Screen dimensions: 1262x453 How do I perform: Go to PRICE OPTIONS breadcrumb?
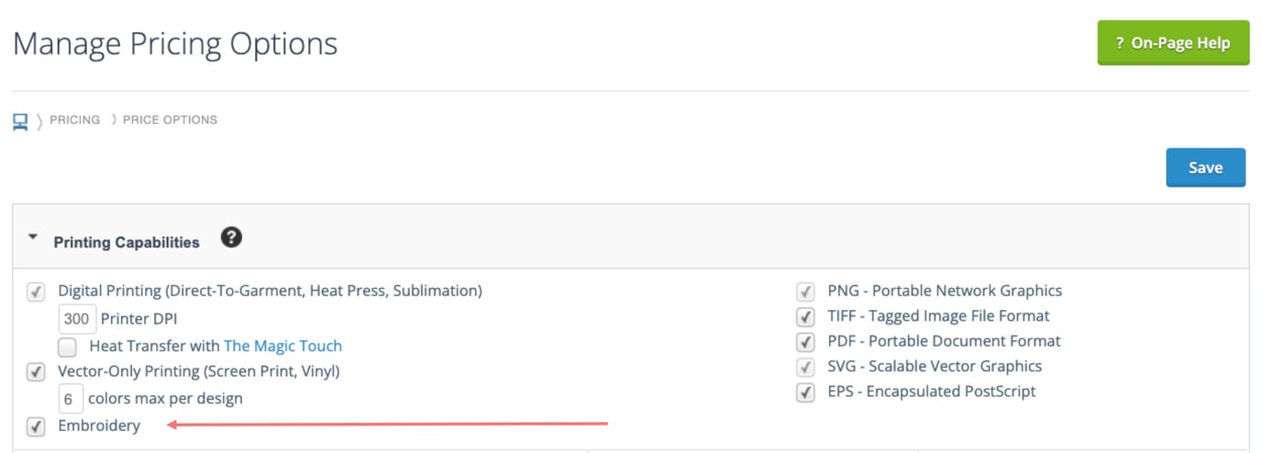pyautogui.click(x=171, y=120)
